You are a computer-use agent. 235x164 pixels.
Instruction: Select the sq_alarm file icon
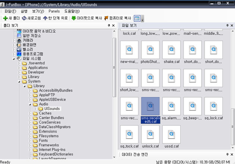[171, 106]
